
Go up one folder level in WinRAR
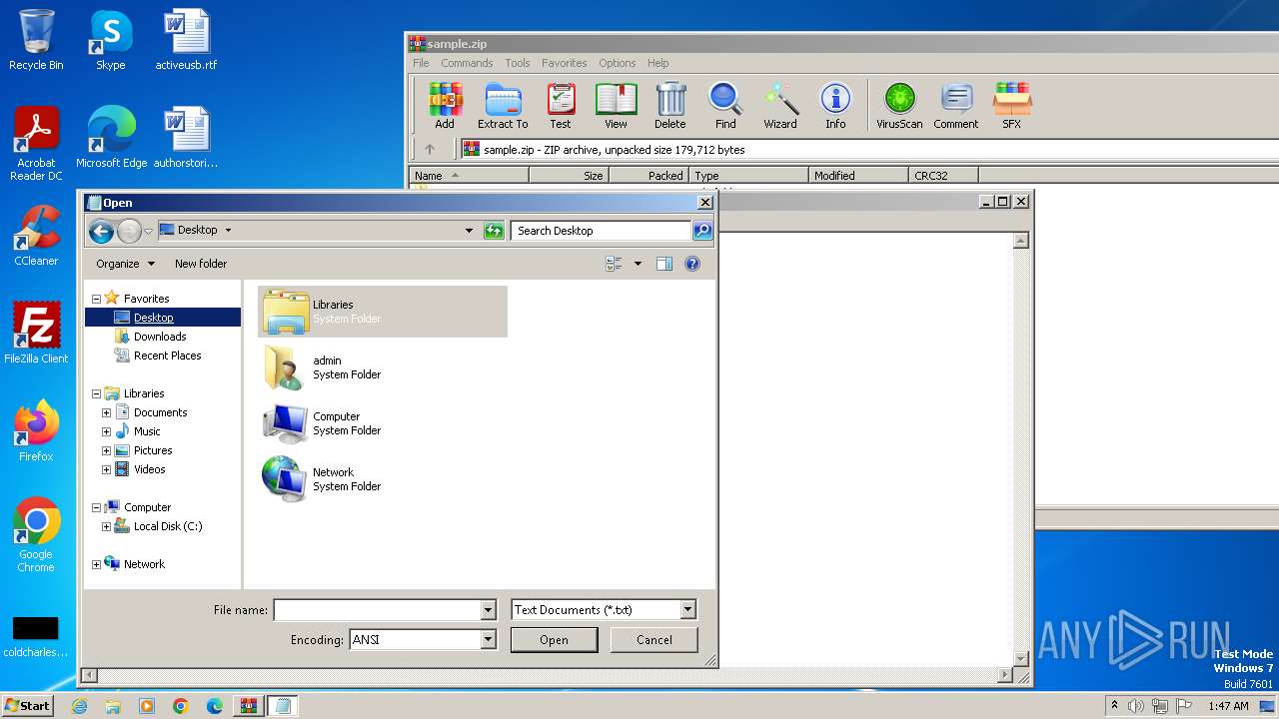pos(430,150)
